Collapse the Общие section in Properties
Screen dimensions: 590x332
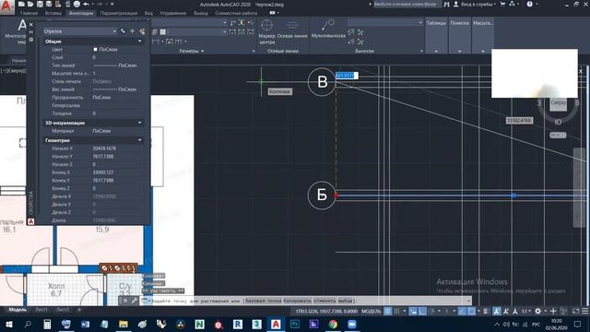click(x=139, y=41)
